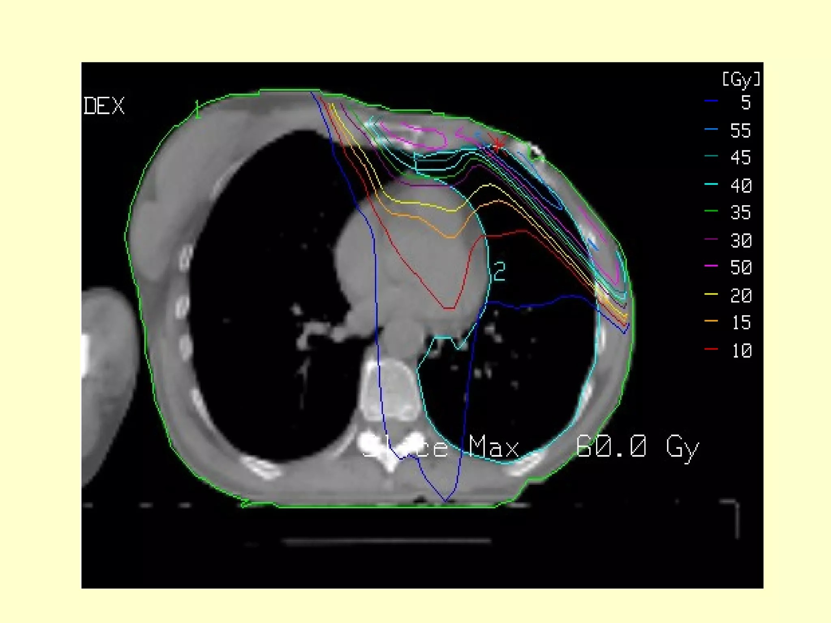Click the red cross isocenter marker
Screen dimensions: 831x623
[497, 144]
